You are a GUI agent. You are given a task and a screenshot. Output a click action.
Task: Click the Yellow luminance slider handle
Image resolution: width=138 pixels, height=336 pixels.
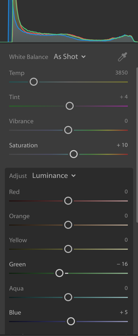pyautogui.click(x=68, y=249)
